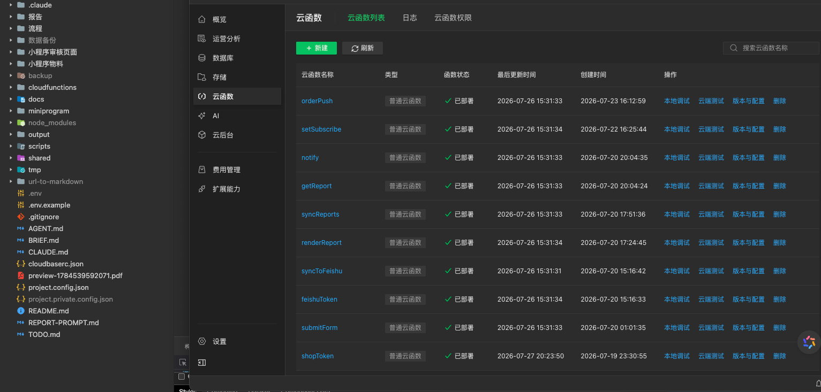Open REPORT-PROMPT.md in the file tree
This screenshot has width=821, height=392.
63,322
